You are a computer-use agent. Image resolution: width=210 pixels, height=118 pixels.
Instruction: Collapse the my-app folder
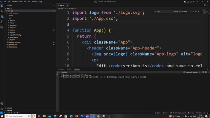click(x=30, y=11)
